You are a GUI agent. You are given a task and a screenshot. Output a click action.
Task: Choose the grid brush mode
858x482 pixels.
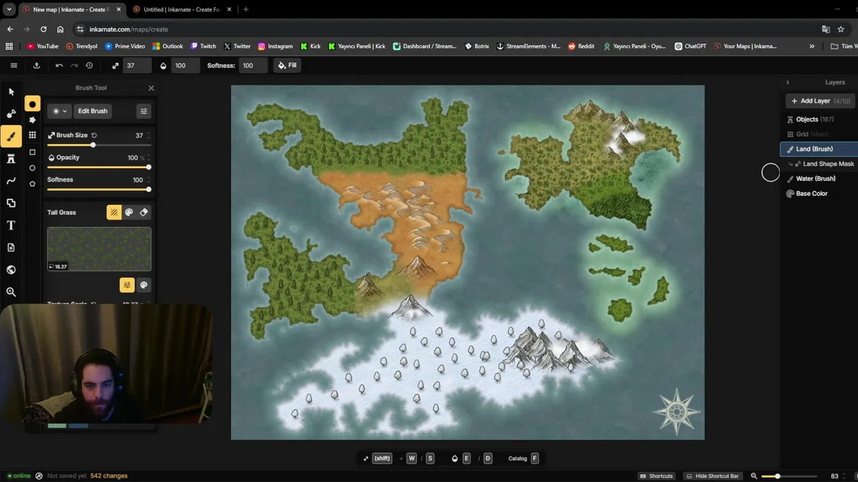[x=32, y=135]
